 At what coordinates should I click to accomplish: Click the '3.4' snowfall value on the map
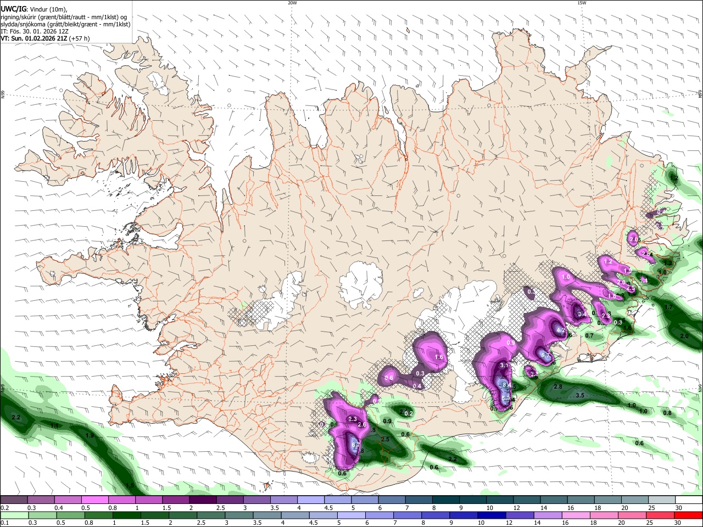[x=583, y=313]
